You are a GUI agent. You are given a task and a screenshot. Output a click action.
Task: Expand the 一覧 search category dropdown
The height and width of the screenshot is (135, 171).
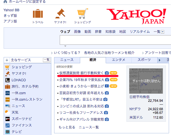coord(163,32)
